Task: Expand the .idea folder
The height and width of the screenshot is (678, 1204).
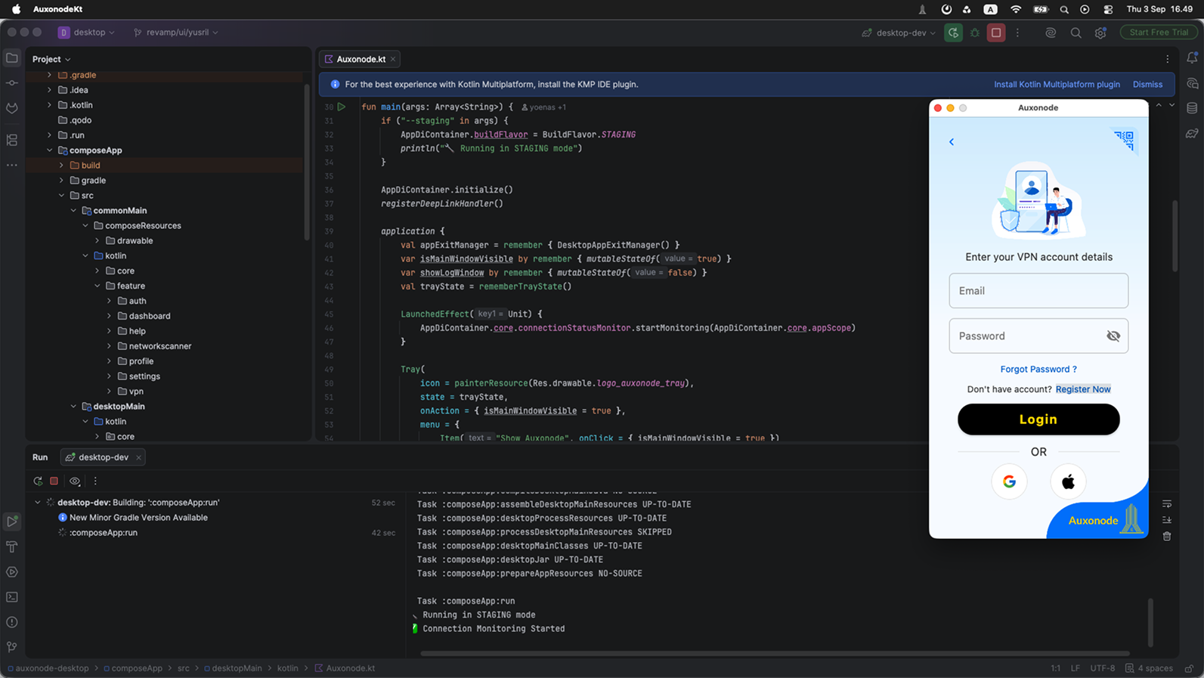Action: click(x=50, y=90)
